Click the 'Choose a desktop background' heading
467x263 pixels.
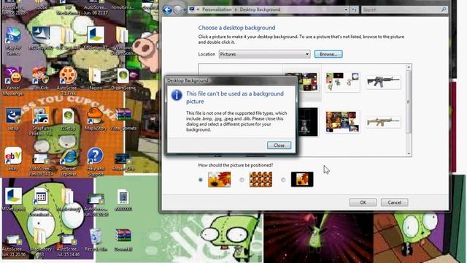(236, 28)
